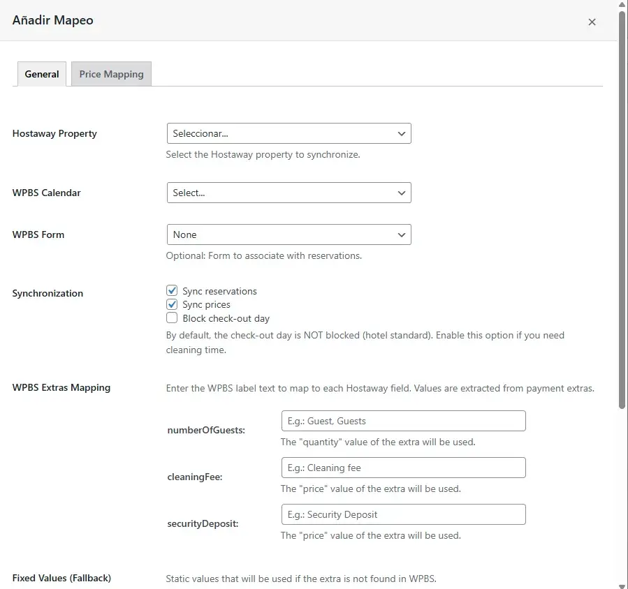628x589 pixels.
Task: Click 'Select the Hostaway property to synchronize' hint
Action: pos(263,155)
